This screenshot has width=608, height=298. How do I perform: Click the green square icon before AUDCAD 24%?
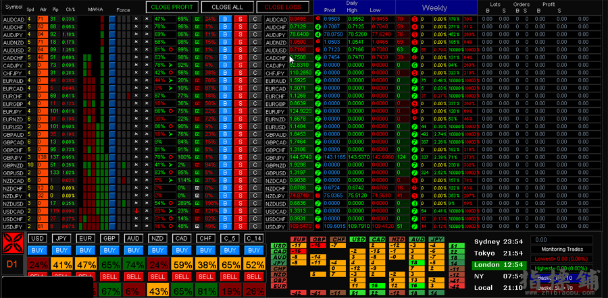(x=197, y=19)
